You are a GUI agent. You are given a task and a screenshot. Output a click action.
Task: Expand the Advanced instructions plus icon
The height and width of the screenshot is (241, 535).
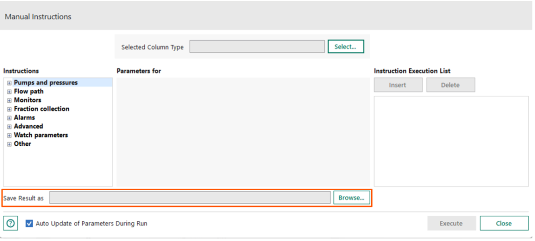coord(9,126)
